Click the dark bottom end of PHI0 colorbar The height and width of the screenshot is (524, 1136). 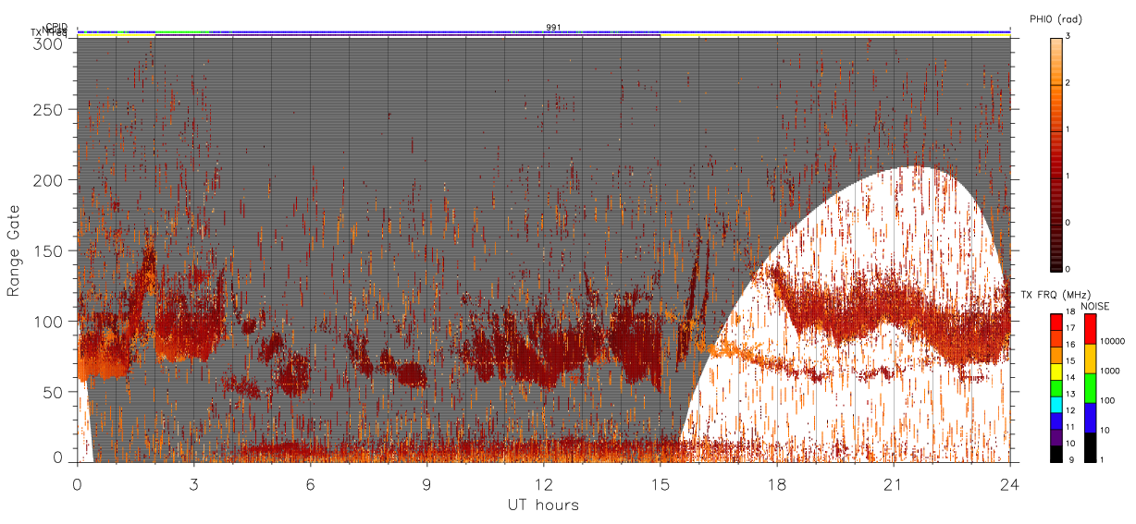[1056, 265]
